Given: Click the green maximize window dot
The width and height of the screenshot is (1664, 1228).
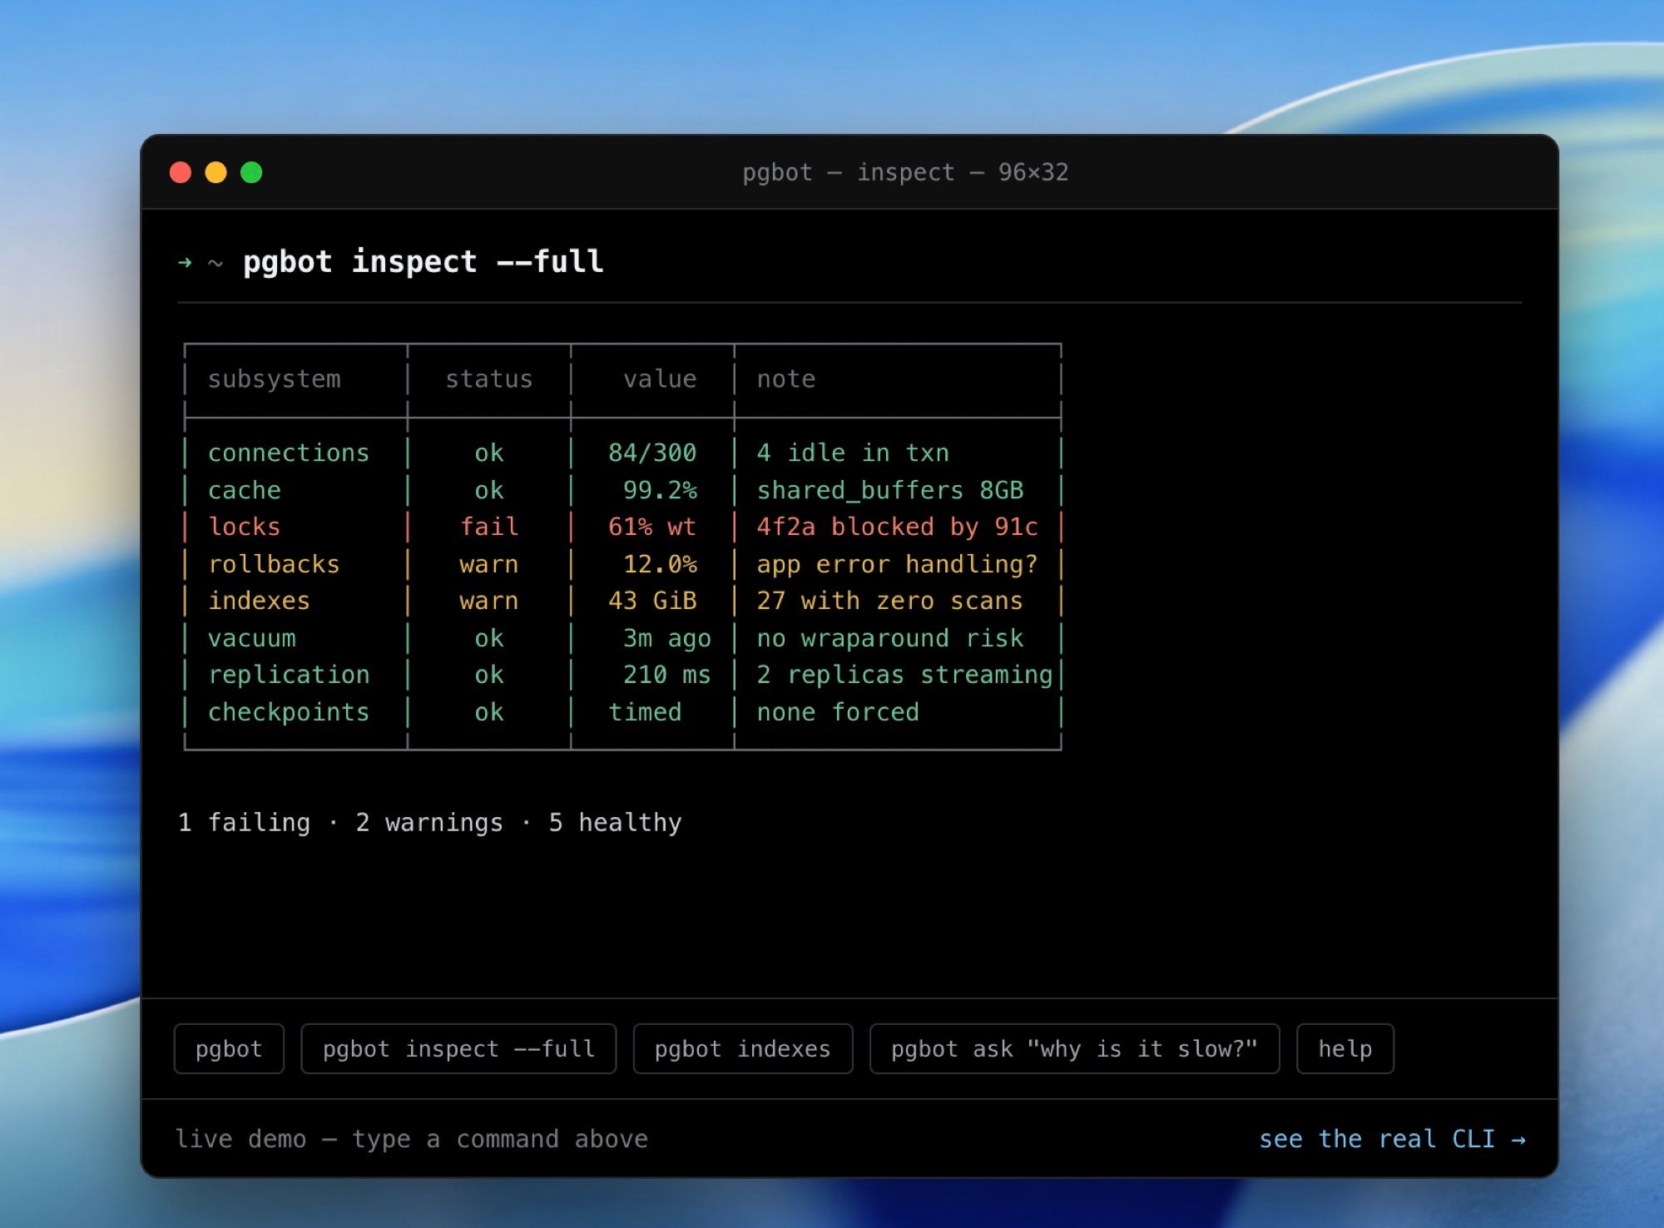Looking at the screenshot, I should point(251,172).
